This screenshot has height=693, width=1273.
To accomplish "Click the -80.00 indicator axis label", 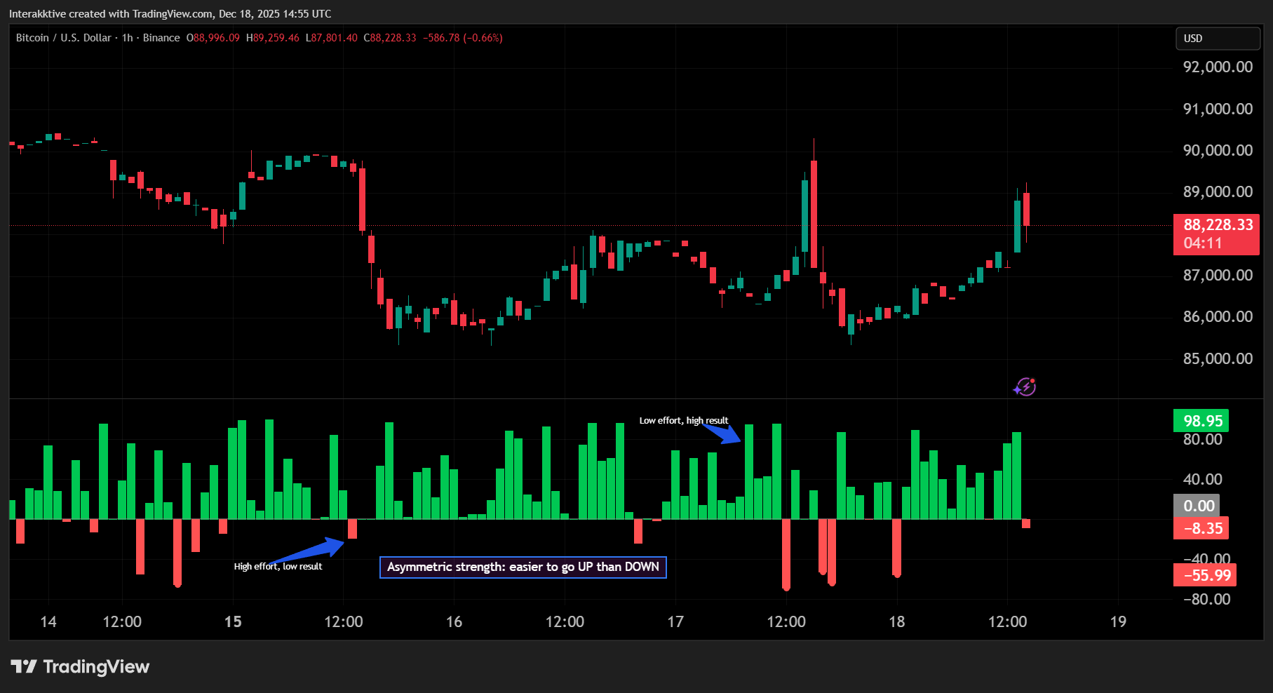I will pos(1207,599).
